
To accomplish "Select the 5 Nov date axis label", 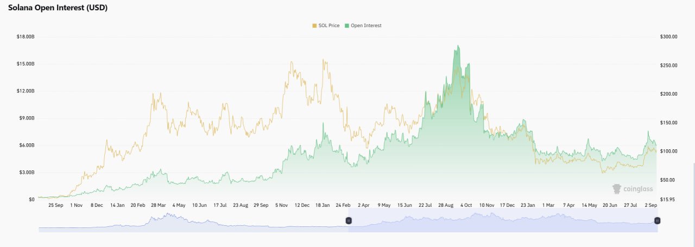I will [281, 206].
